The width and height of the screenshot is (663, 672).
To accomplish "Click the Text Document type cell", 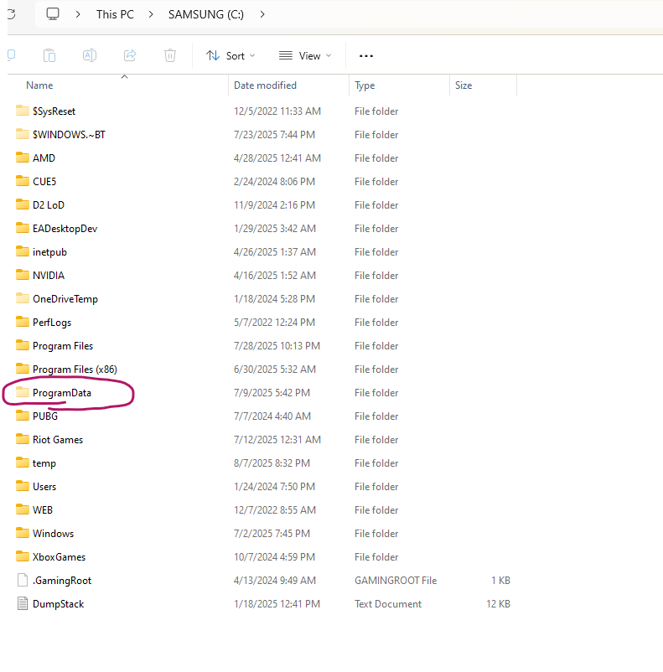I will [388, 604].
